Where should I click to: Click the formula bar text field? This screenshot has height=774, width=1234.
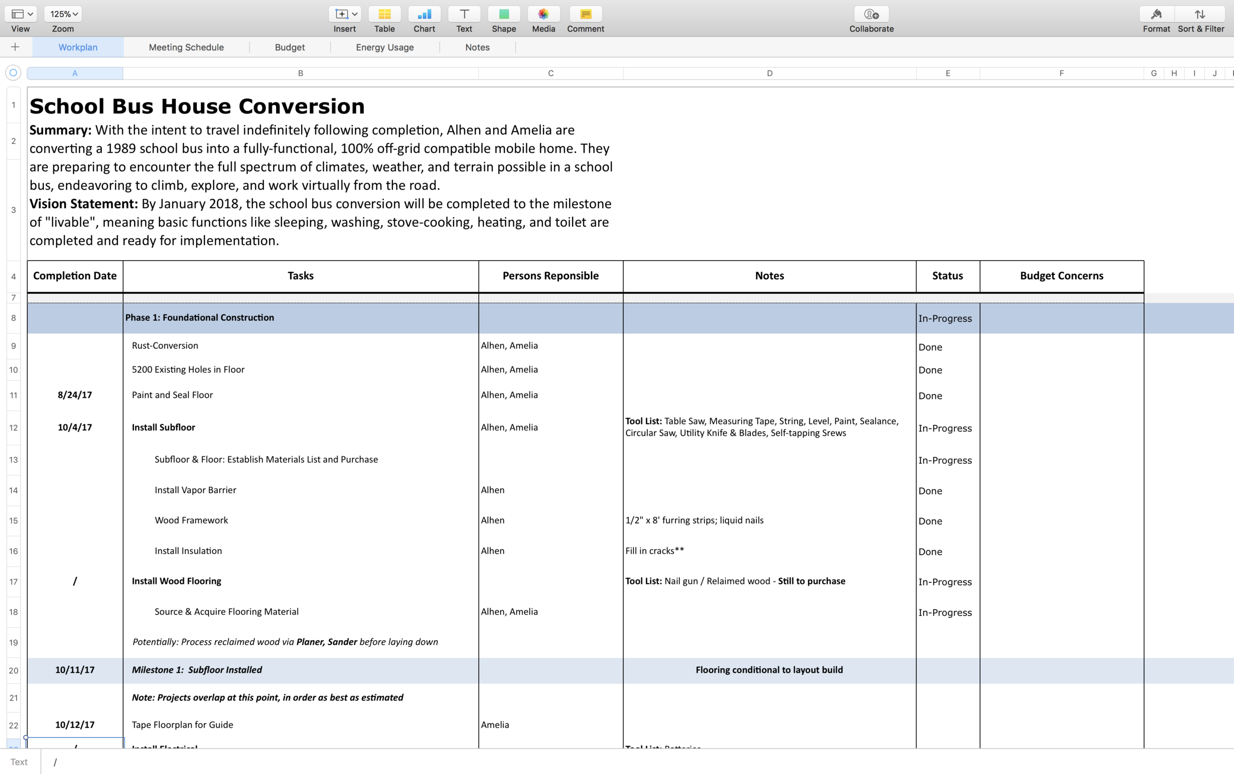[637, 762]
